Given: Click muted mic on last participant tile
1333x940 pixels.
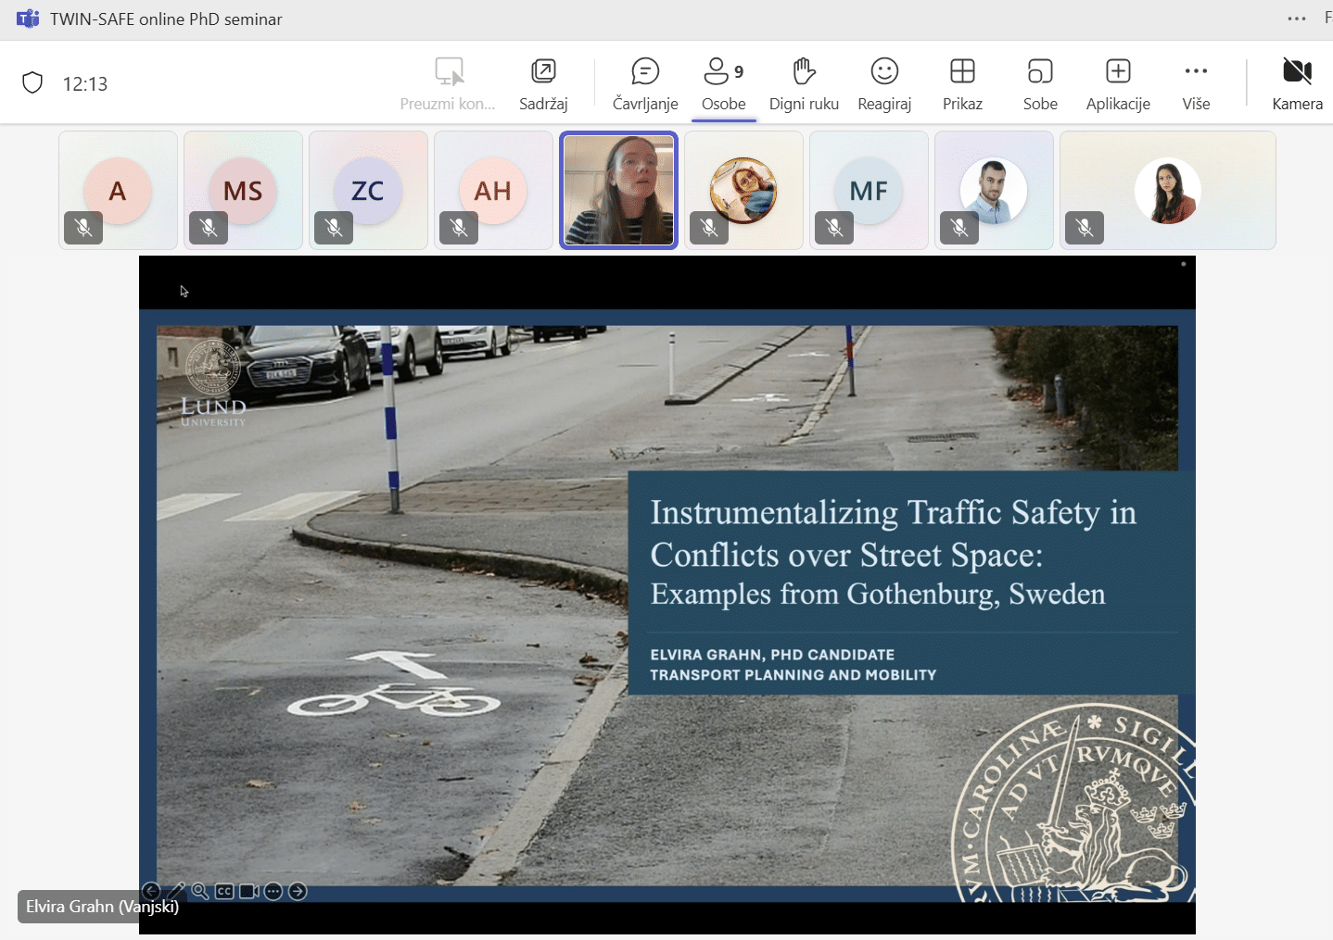Looking at the screenshot, I should (1085, 227).
